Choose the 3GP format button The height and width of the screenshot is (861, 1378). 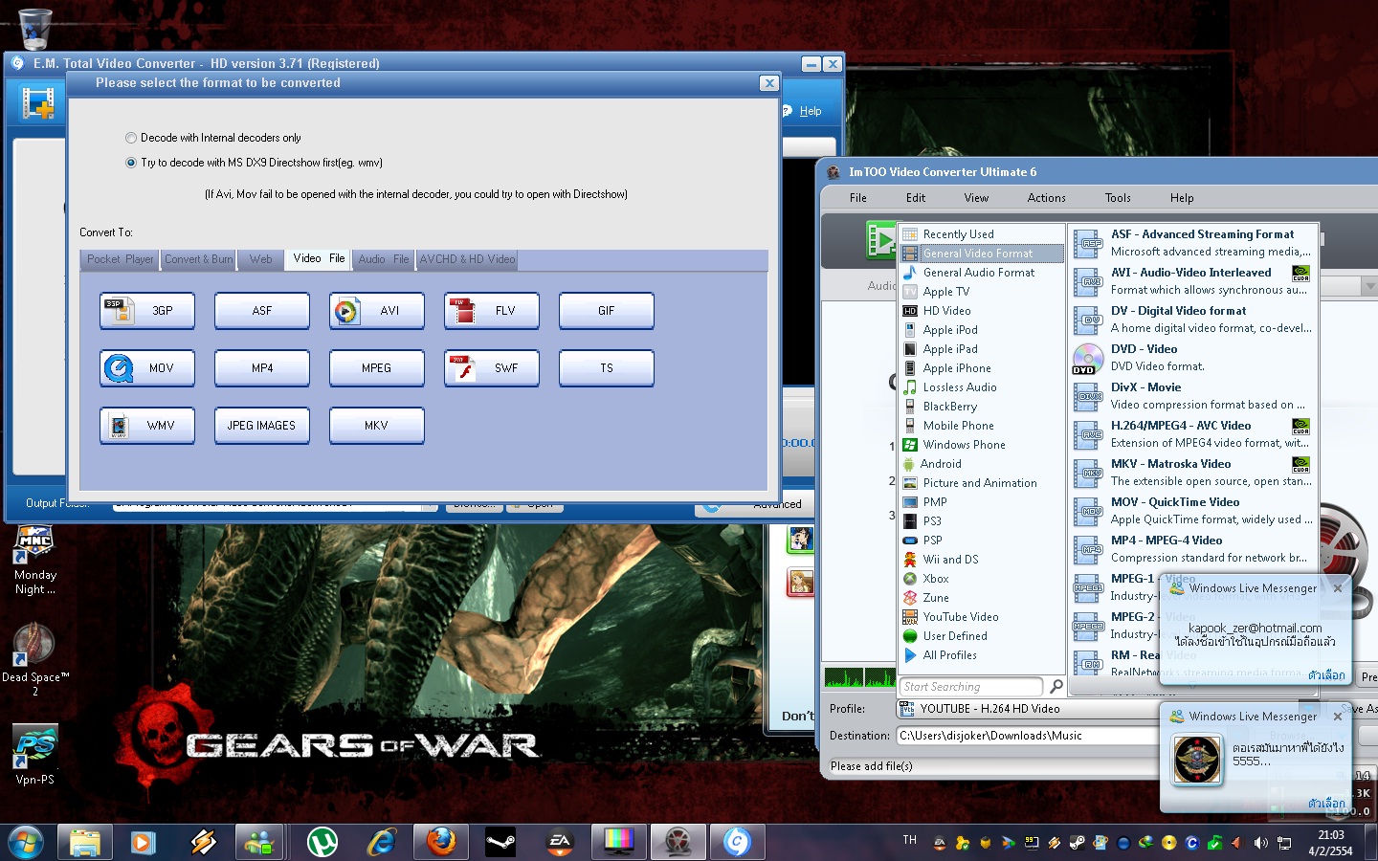[x=147, y=311]
